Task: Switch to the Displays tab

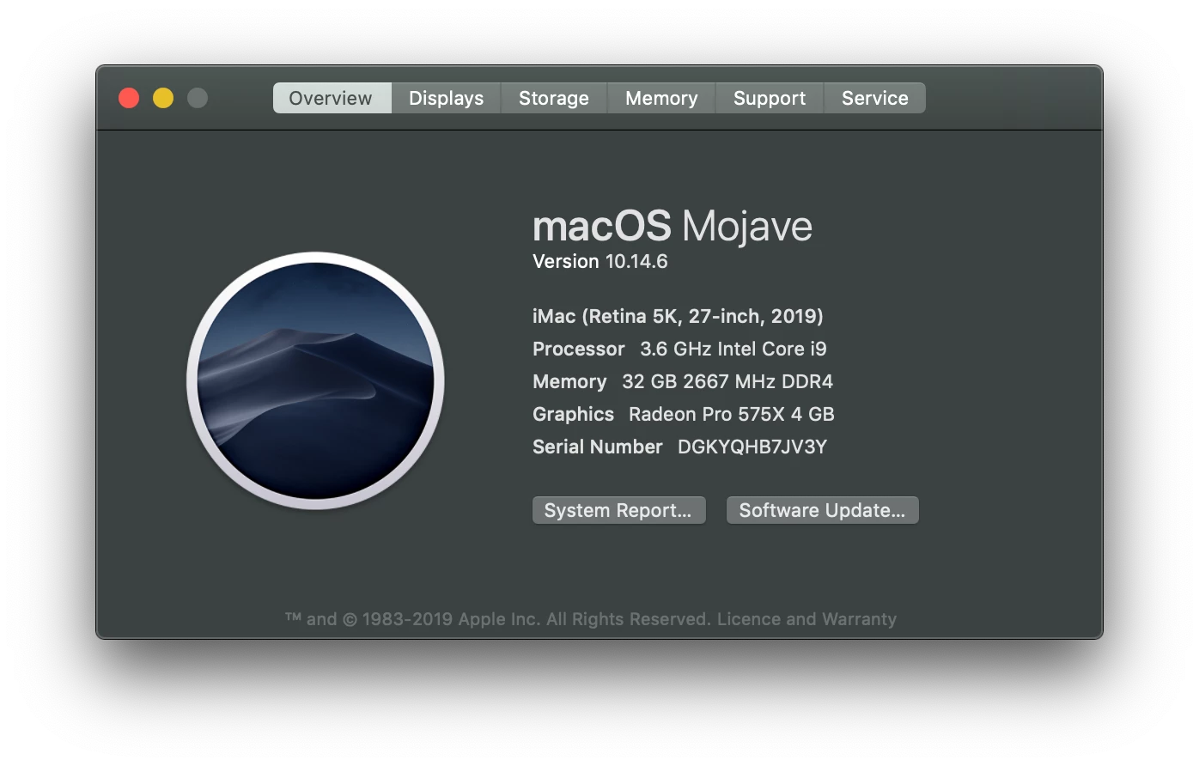Action: [446, 98]
